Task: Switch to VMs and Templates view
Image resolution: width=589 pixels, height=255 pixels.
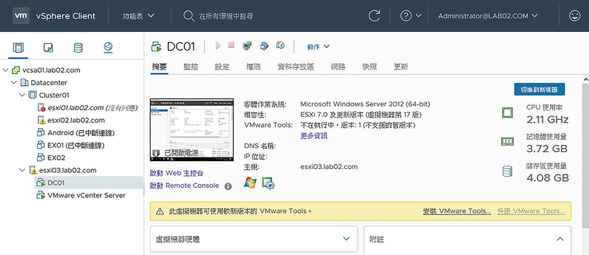Action: click(48, 48)
